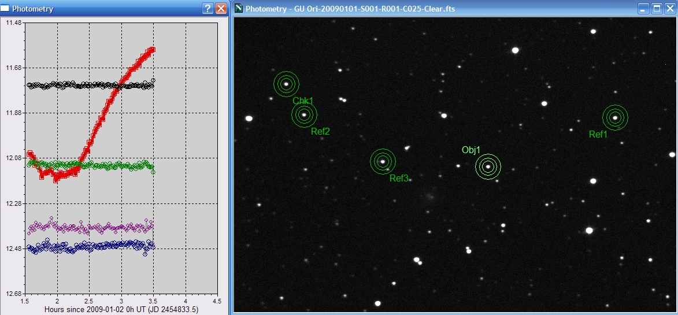The height and width of the screenshot is (315, 678).
Task: Click the Obj1 target star aperture
Action: [488, 166]
